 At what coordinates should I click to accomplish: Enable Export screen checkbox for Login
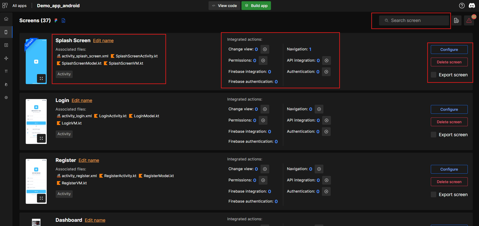click(x=434, y=135)
